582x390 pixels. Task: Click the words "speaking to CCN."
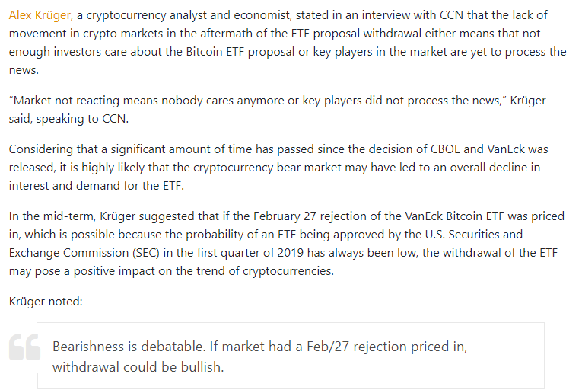click(81, 120)
